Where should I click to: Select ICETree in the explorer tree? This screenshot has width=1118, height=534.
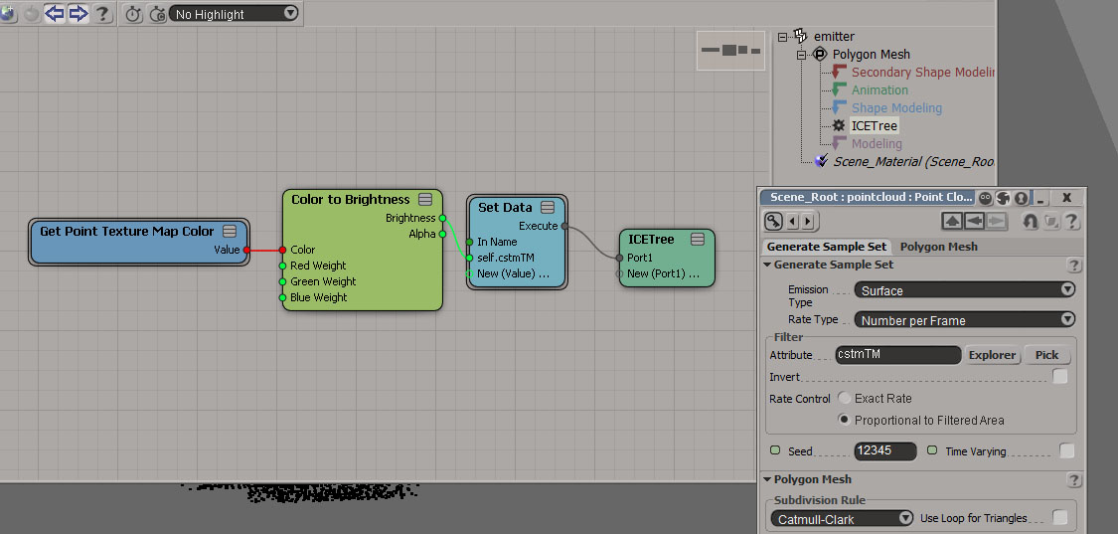coord(874,126)
